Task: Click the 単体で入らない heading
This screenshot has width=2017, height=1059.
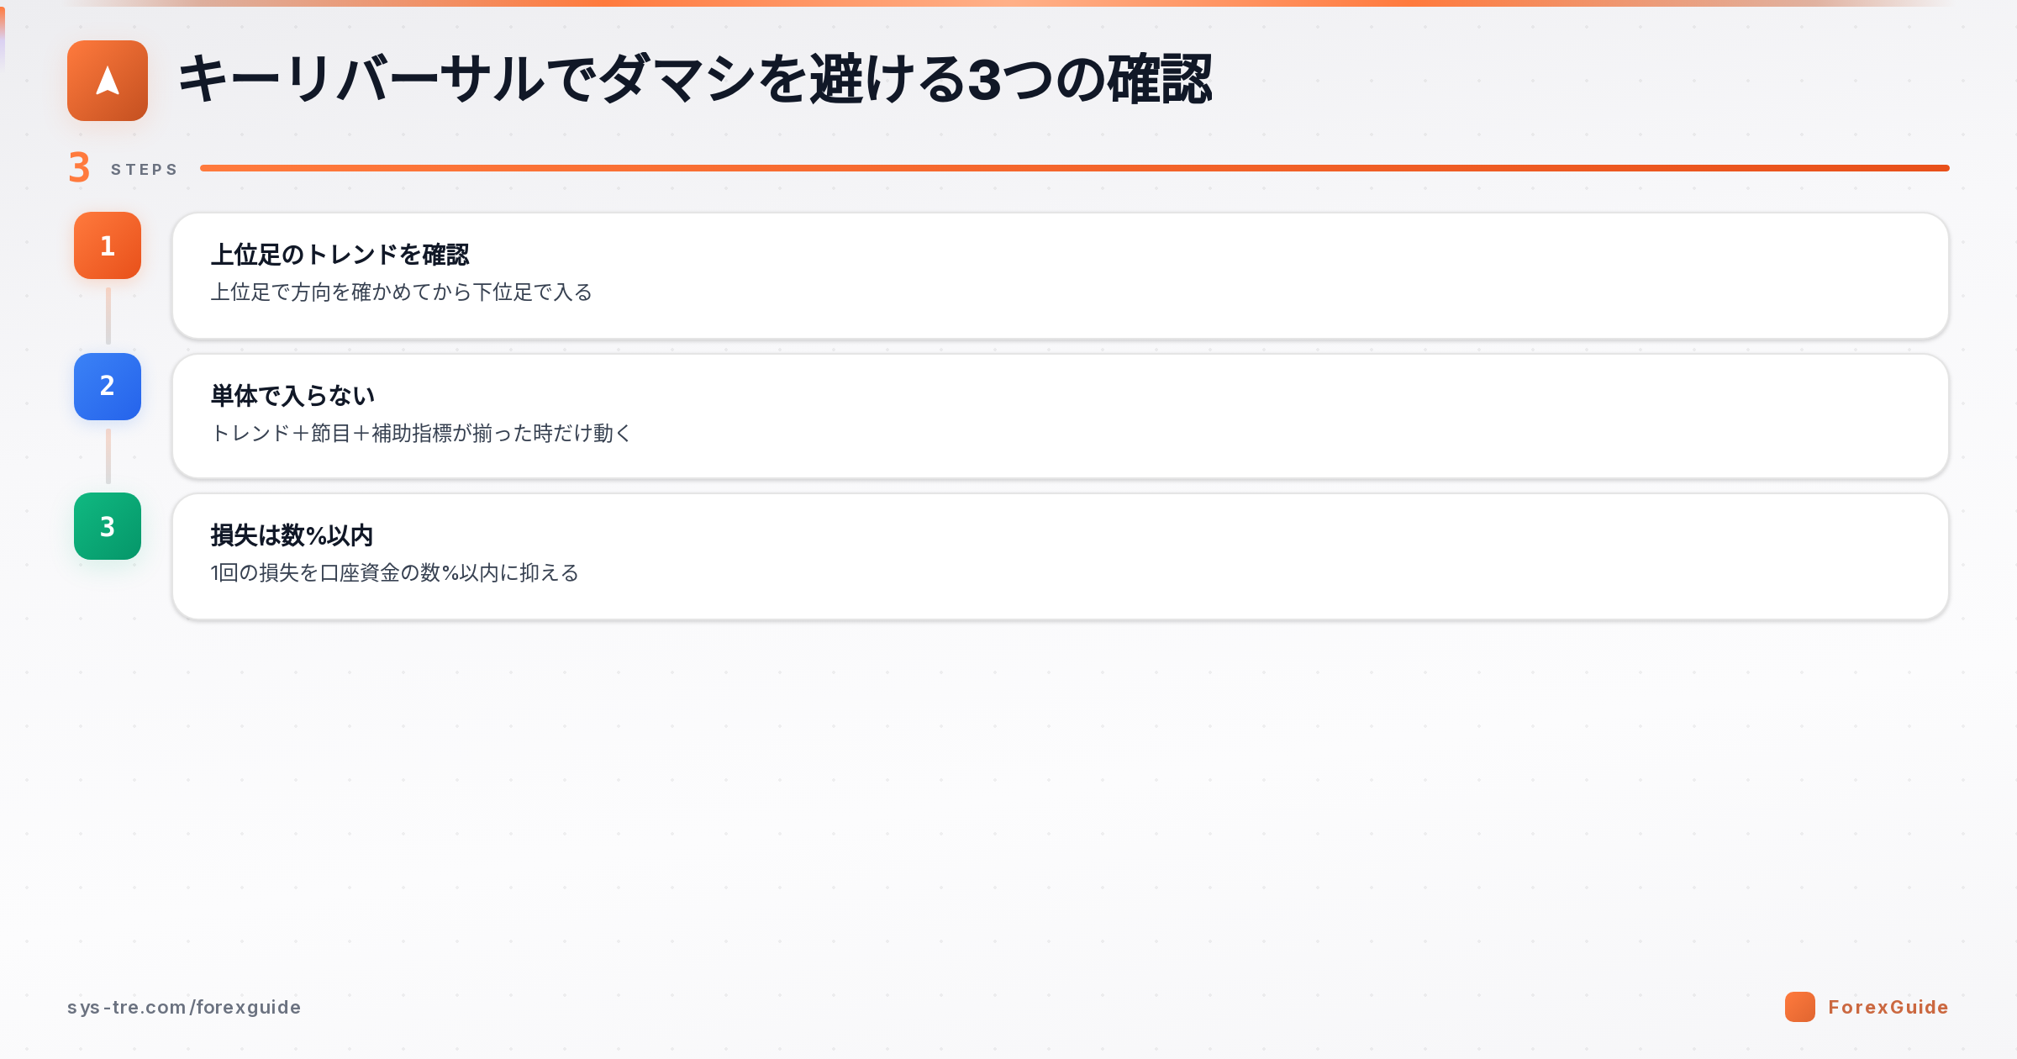Action: 292,396
